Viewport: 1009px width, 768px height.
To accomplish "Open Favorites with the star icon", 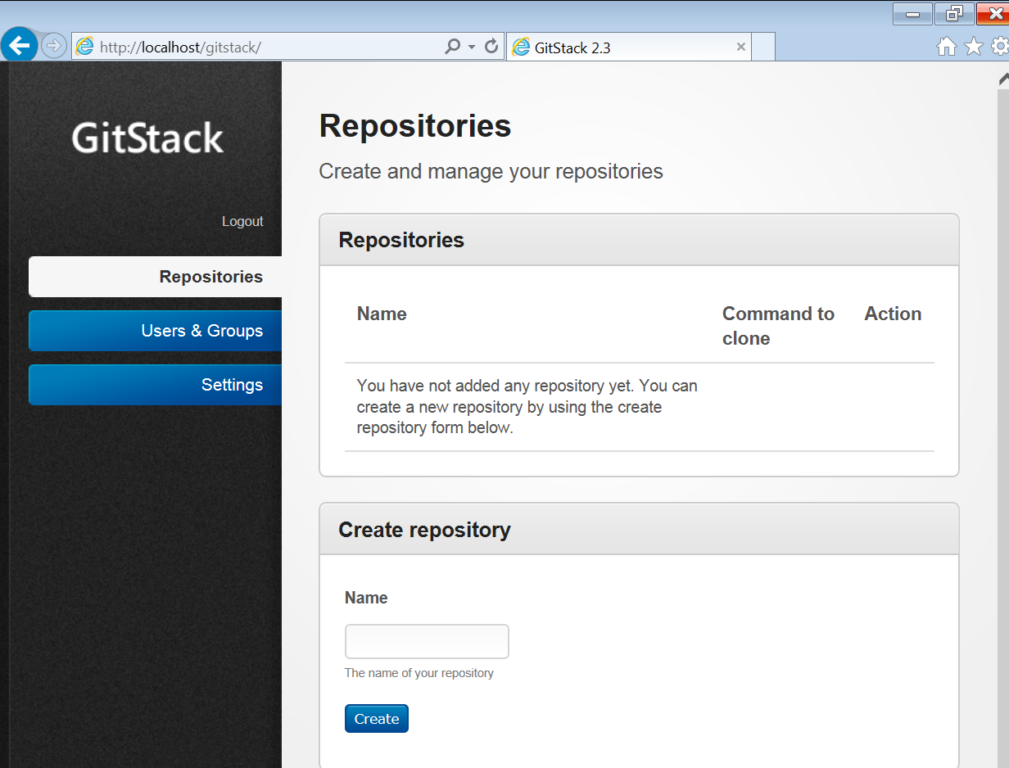I will point(972,47).
